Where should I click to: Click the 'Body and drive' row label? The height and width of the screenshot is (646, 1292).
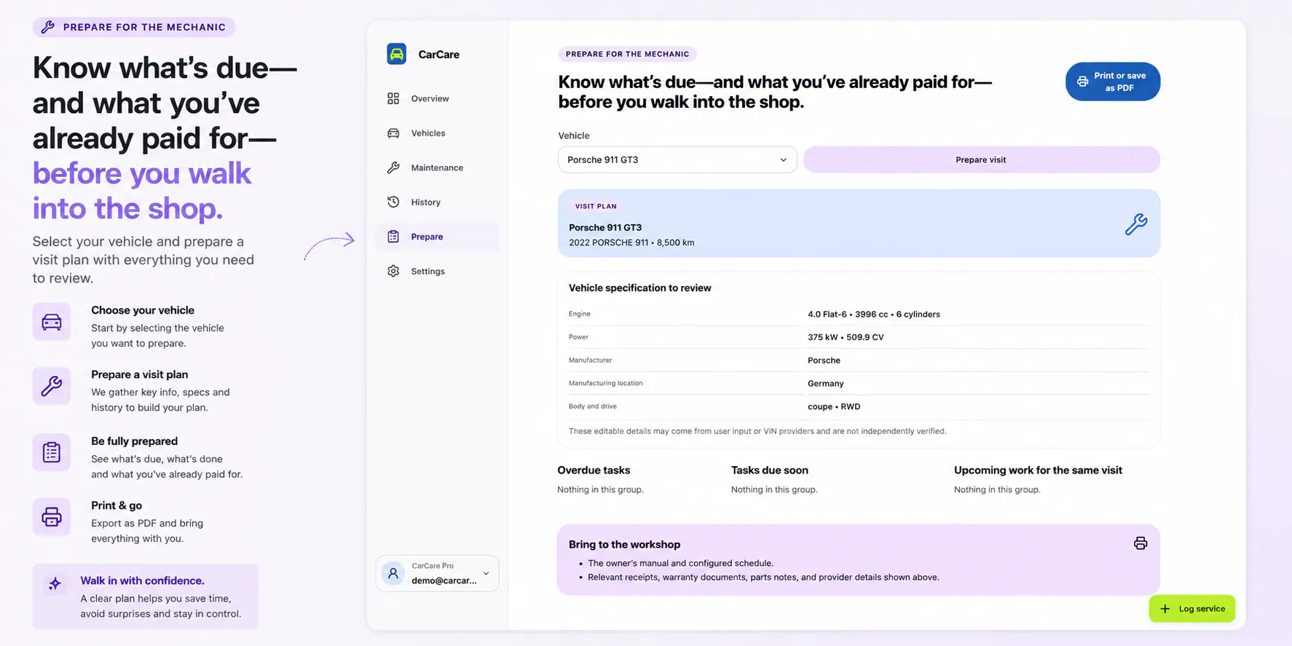click(x=592, y=406)
